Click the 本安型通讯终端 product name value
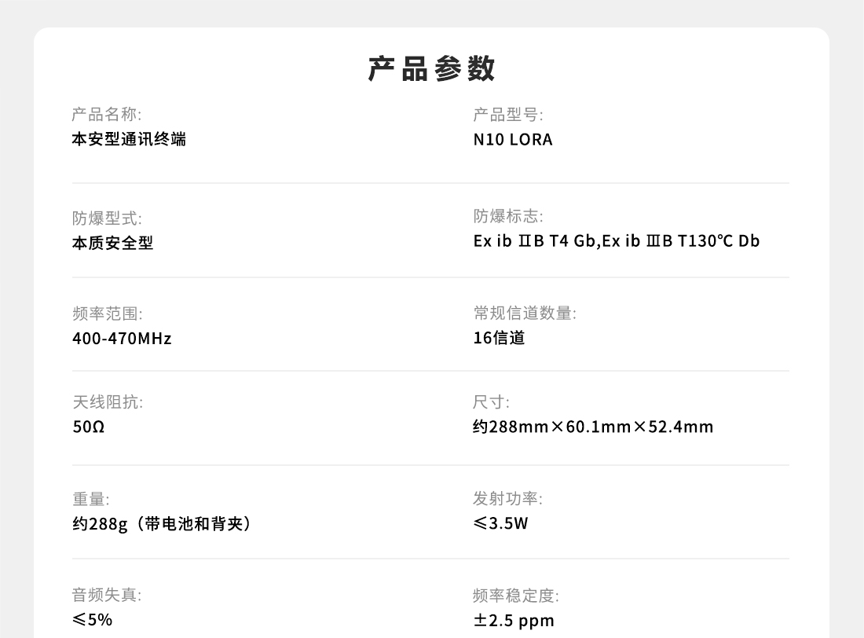Viewport: 864px width, 638px height. pos(129,140)
